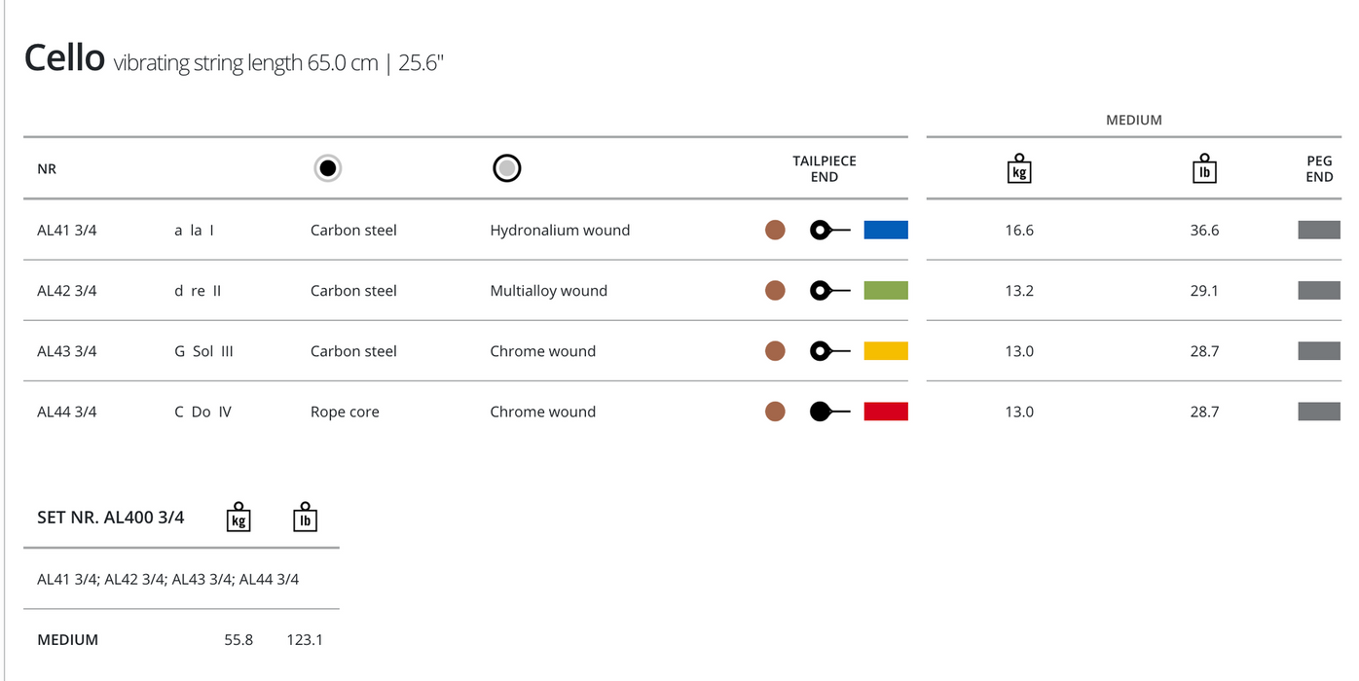Click the lb icon beside SET NR. AL400 3/4

[305, 517]
